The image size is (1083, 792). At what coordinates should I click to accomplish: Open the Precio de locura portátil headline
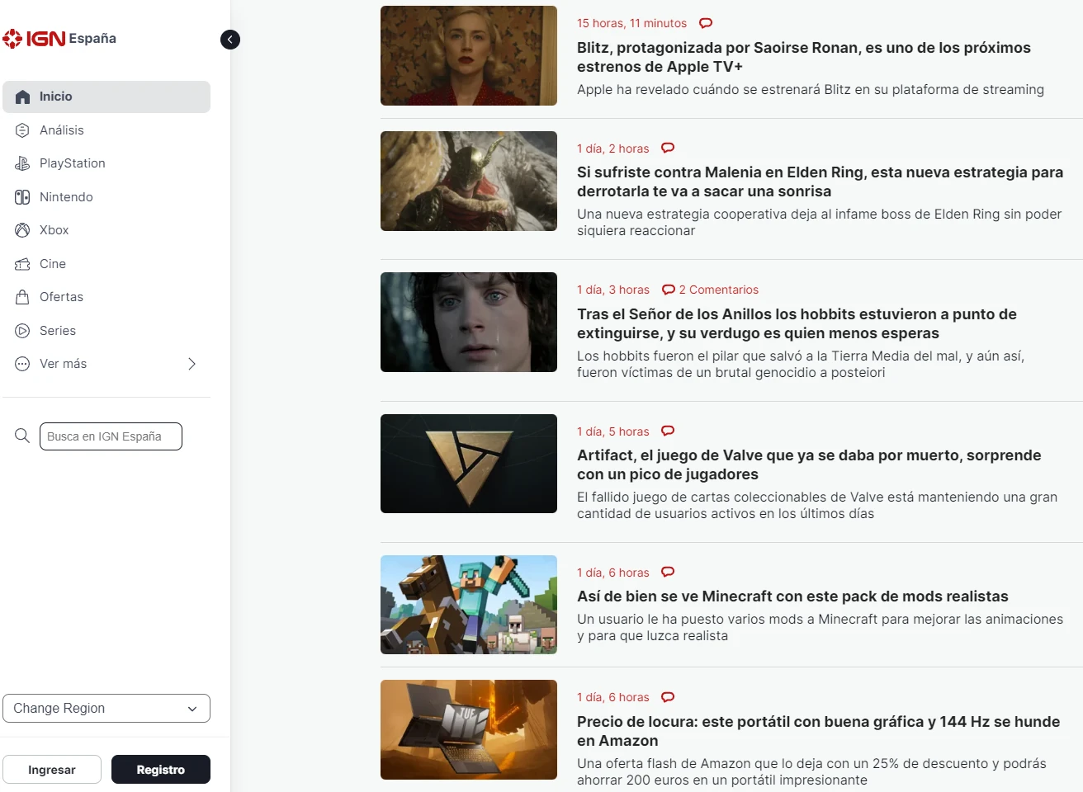pos(818,731)
